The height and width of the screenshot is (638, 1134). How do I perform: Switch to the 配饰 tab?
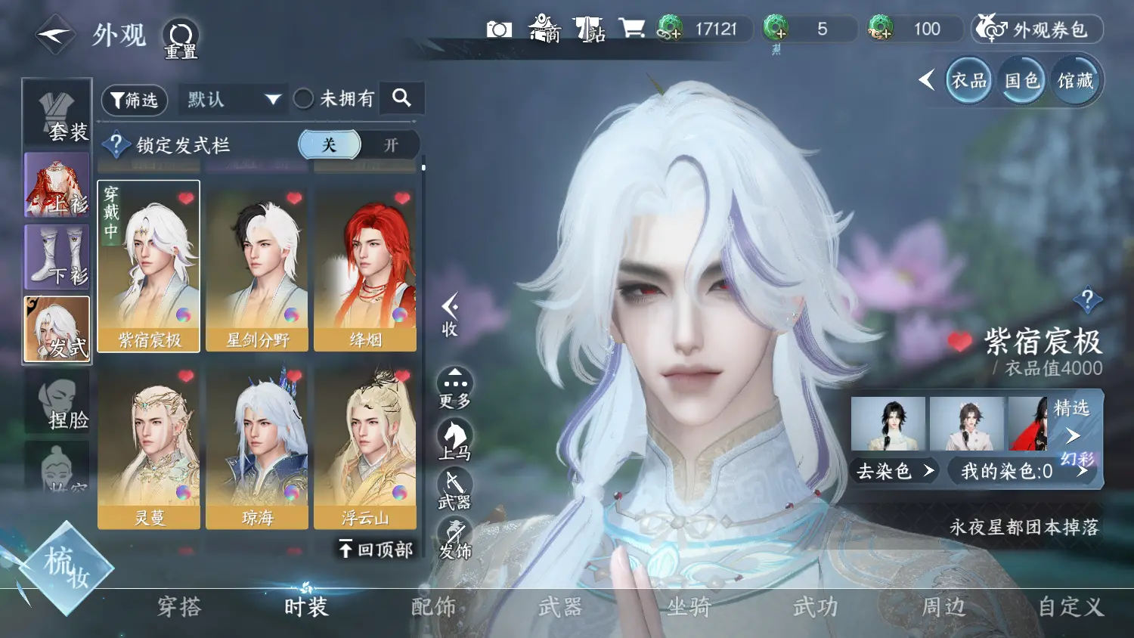pyautogui.click(x=433, y=607)
